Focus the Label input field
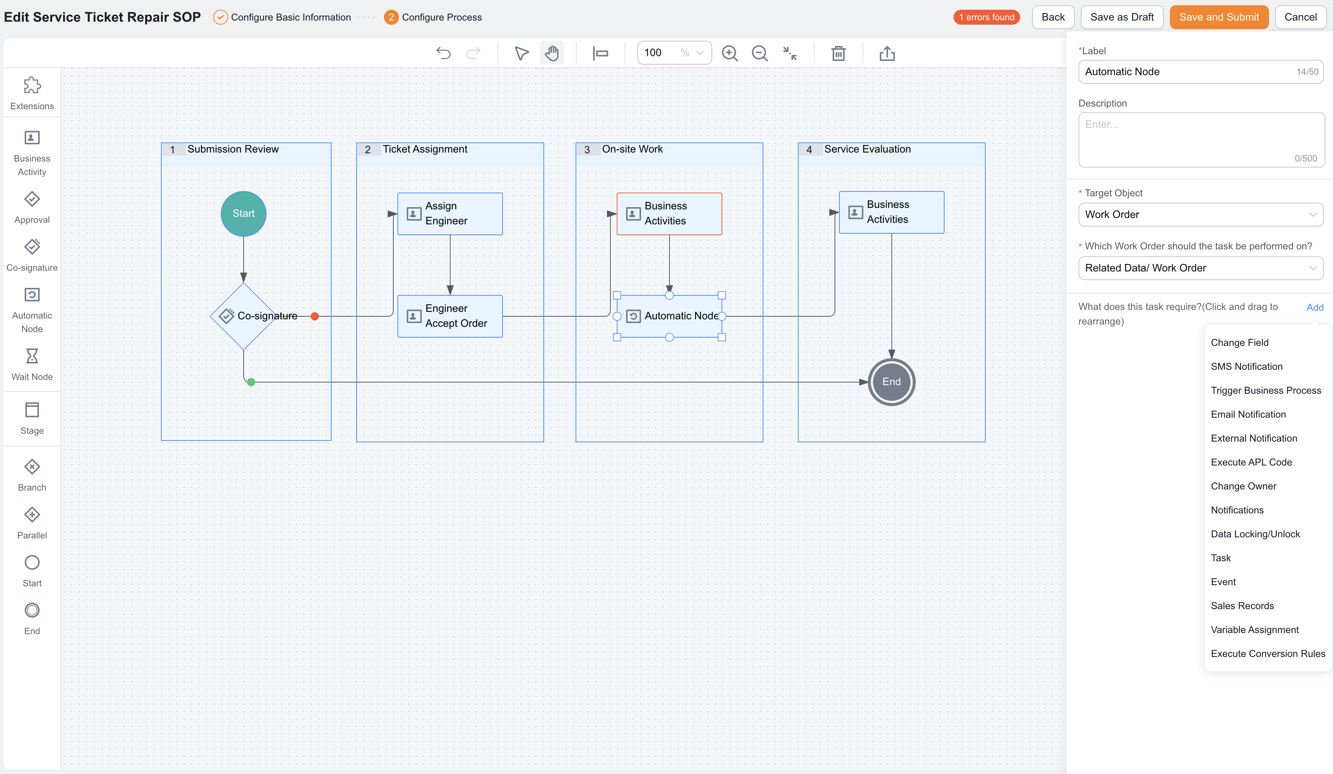 [x=1201, y=72]
